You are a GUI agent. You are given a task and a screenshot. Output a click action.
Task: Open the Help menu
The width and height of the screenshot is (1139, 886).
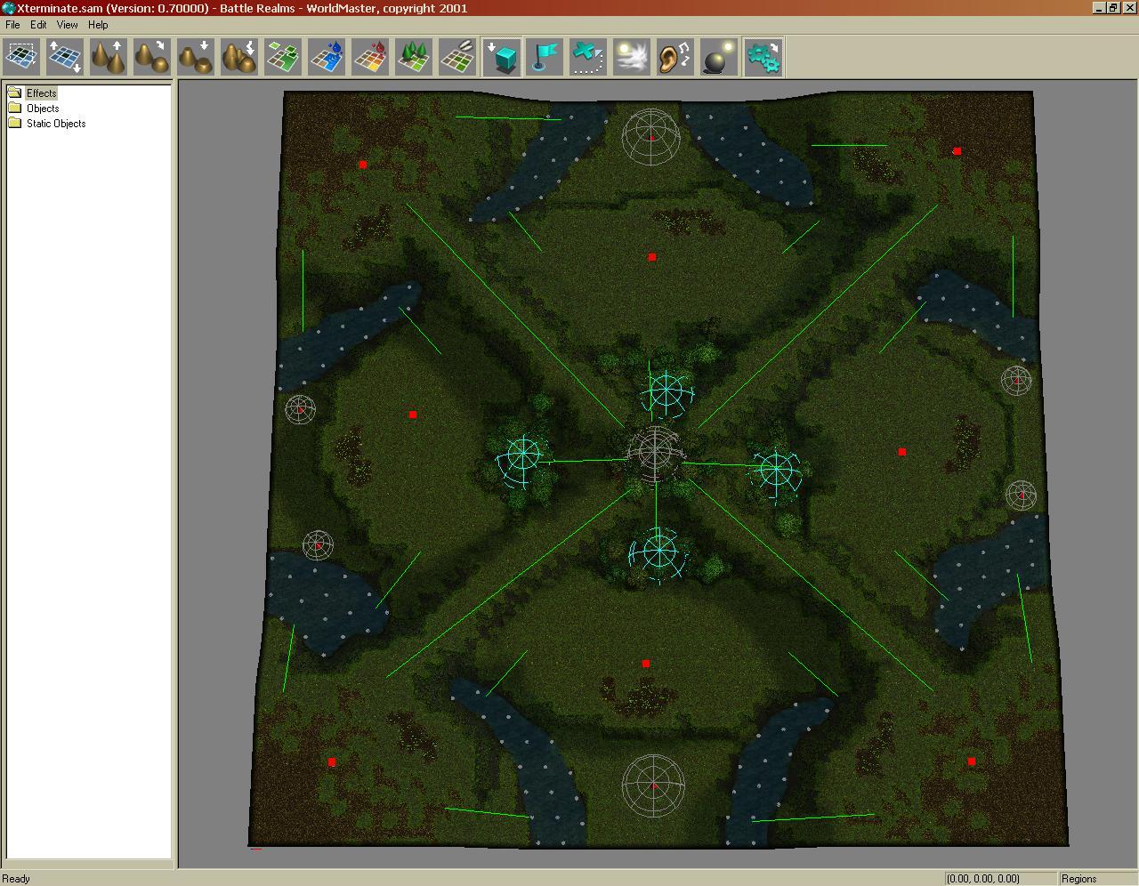(98, 25)
